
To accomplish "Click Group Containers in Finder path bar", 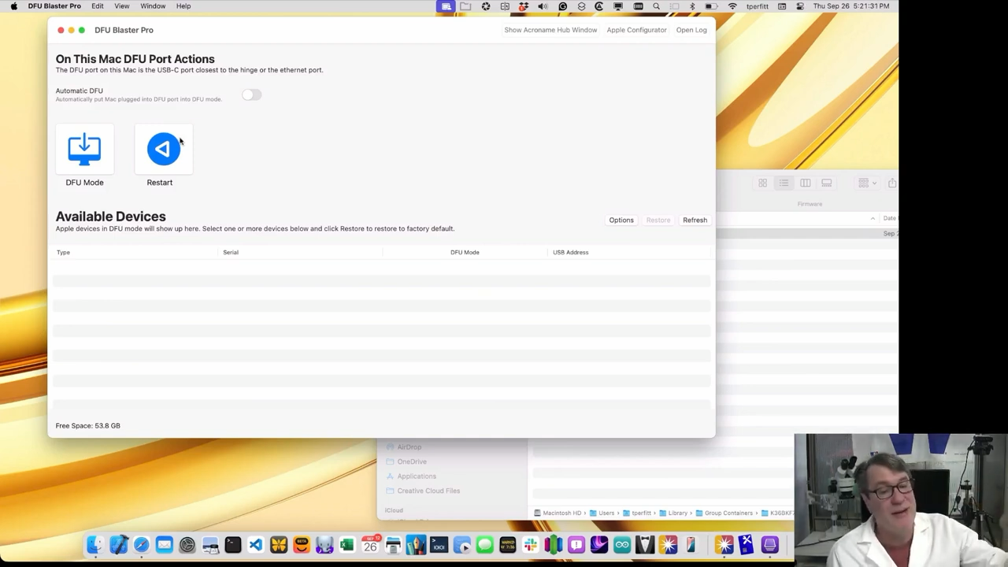I will pyautogui.click(x=724, y=513).
